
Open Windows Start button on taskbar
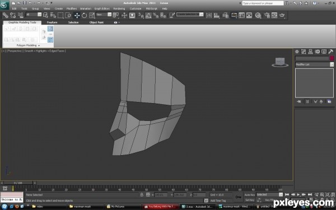coord(4,207)
